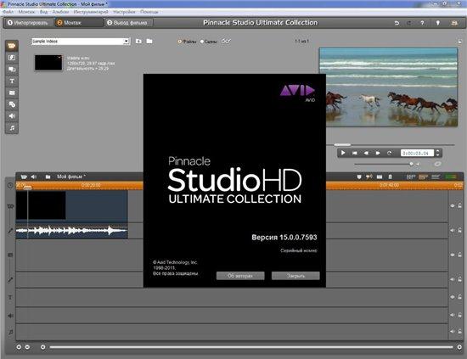Switch to the Импортировать tab

(28, 23)
